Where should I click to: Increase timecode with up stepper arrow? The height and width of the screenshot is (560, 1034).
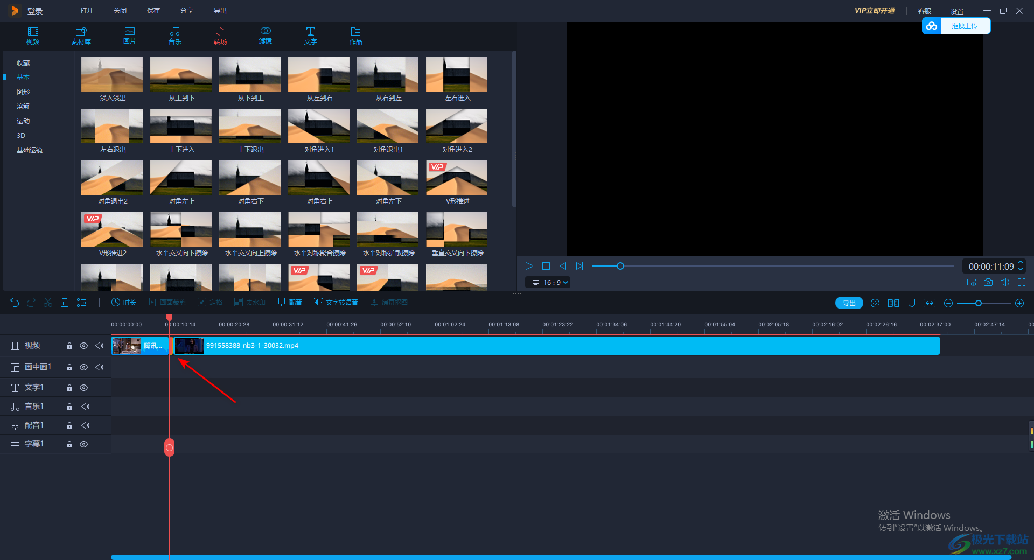point(1021,263)
